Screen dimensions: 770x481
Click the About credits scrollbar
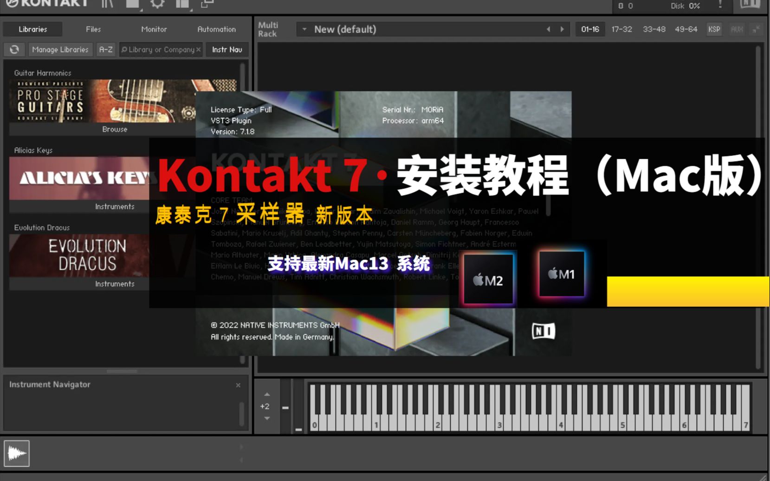click(548, 205)
